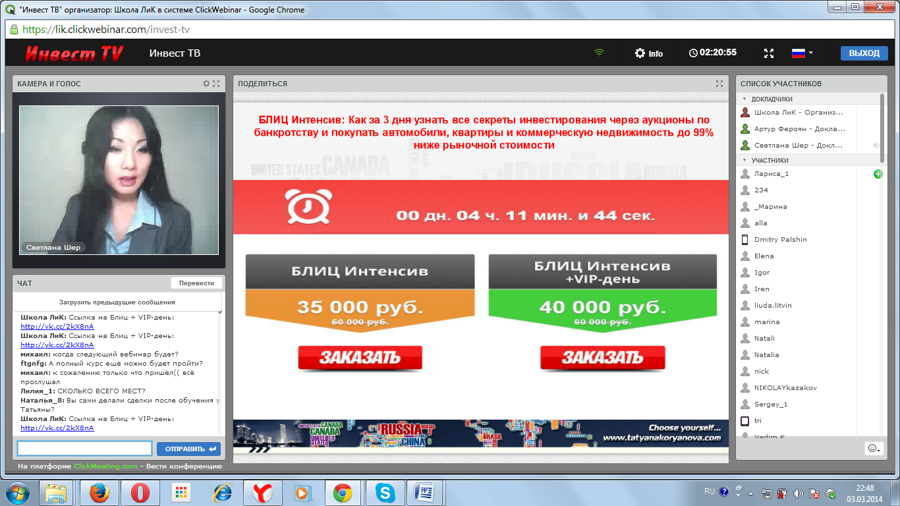Toggle the КАМЕРА И ГОЛОС panel expand icon
Viewport: 900px width, 506px height.
click(216, 84)
